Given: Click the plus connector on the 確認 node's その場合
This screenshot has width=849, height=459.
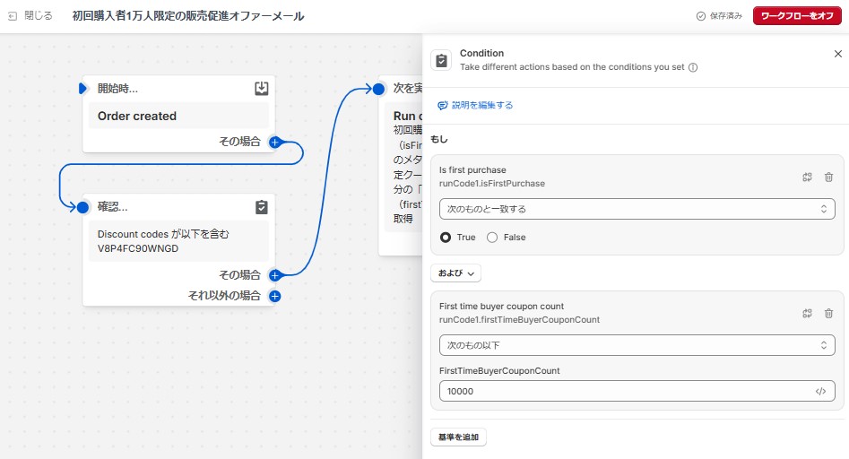Looking at the screenshot, I should click(275, 275).
